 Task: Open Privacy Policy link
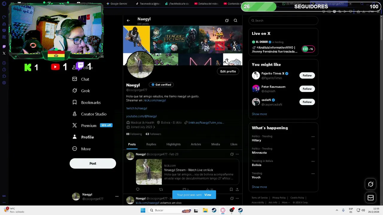(x=279, y=198)
